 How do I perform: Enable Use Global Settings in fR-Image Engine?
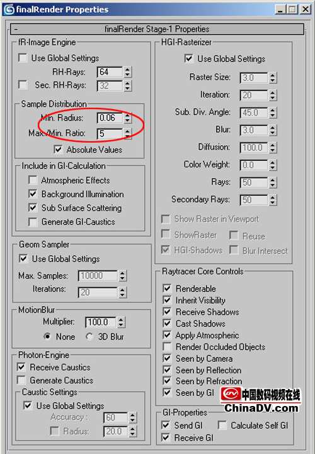tap(23, 57)
